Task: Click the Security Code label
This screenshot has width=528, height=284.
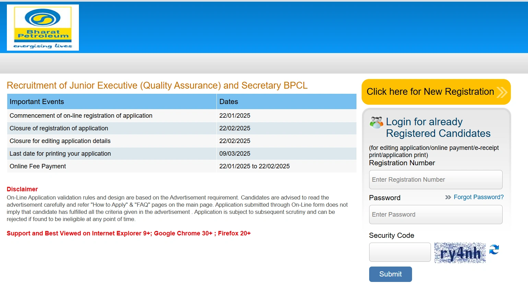Action: coord(391,235)
